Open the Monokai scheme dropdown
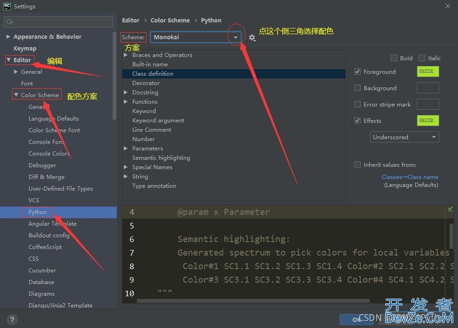This screenshot has width=458, height=328. (x=196, y=37)
